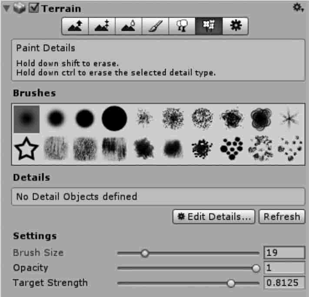Select the Paint Details flower tool

pyautogui.click(x=209, y=26)
